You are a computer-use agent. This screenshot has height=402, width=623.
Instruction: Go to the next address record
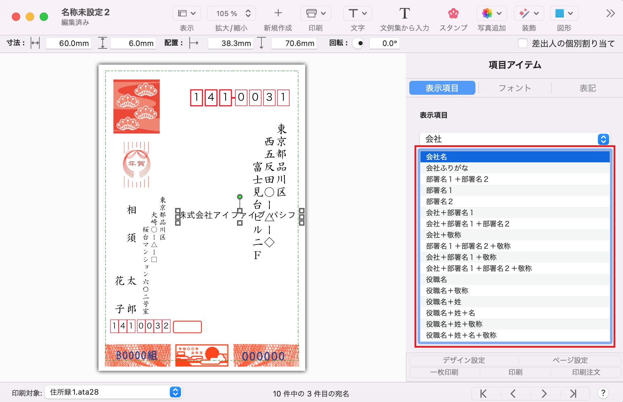[544, 394]
